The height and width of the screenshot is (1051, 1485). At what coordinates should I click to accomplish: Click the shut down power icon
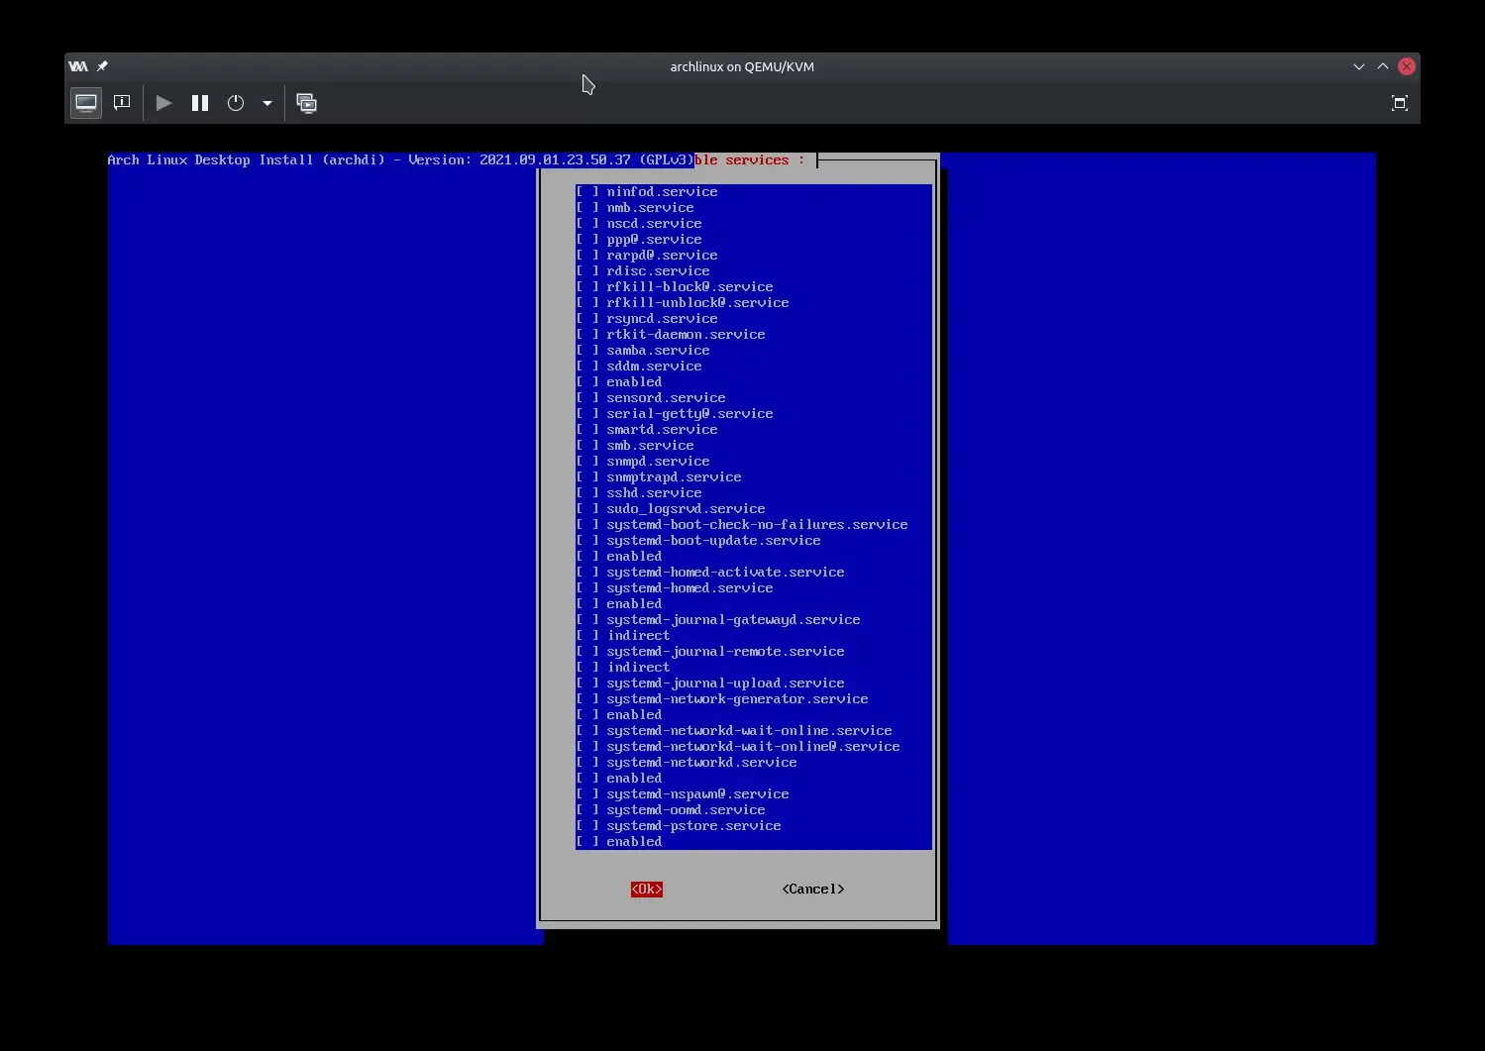(236, 103)
